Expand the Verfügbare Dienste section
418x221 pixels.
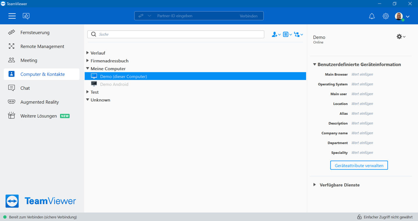tap(314, 185)
